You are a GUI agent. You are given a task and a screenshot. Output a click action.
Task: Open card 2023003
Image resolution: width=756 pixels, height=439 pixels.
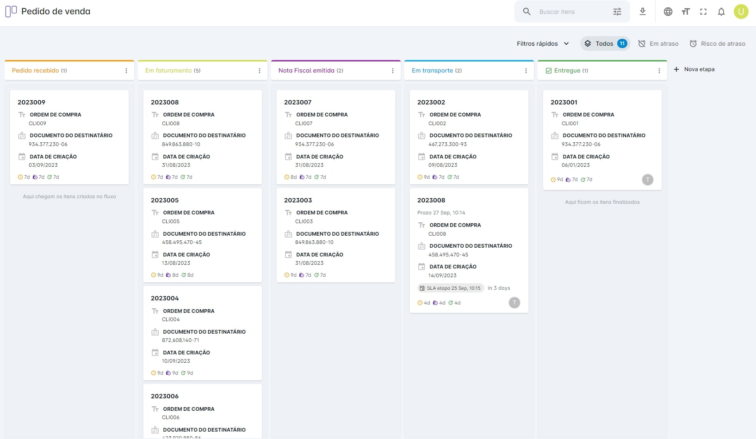pyautogui.click(x=336, y=235)
